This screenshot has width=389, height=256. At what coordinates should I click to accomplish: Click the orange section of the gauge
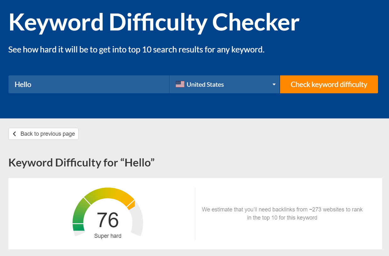[x=127, y=198]
